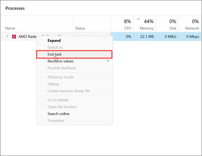Viewport: 202px width, 156px height.
Task: Open Properties from the context menu
Action: pos(56,121)
